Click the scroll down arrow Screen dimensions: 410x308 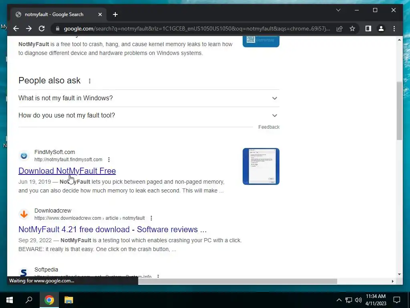(399, 274)
